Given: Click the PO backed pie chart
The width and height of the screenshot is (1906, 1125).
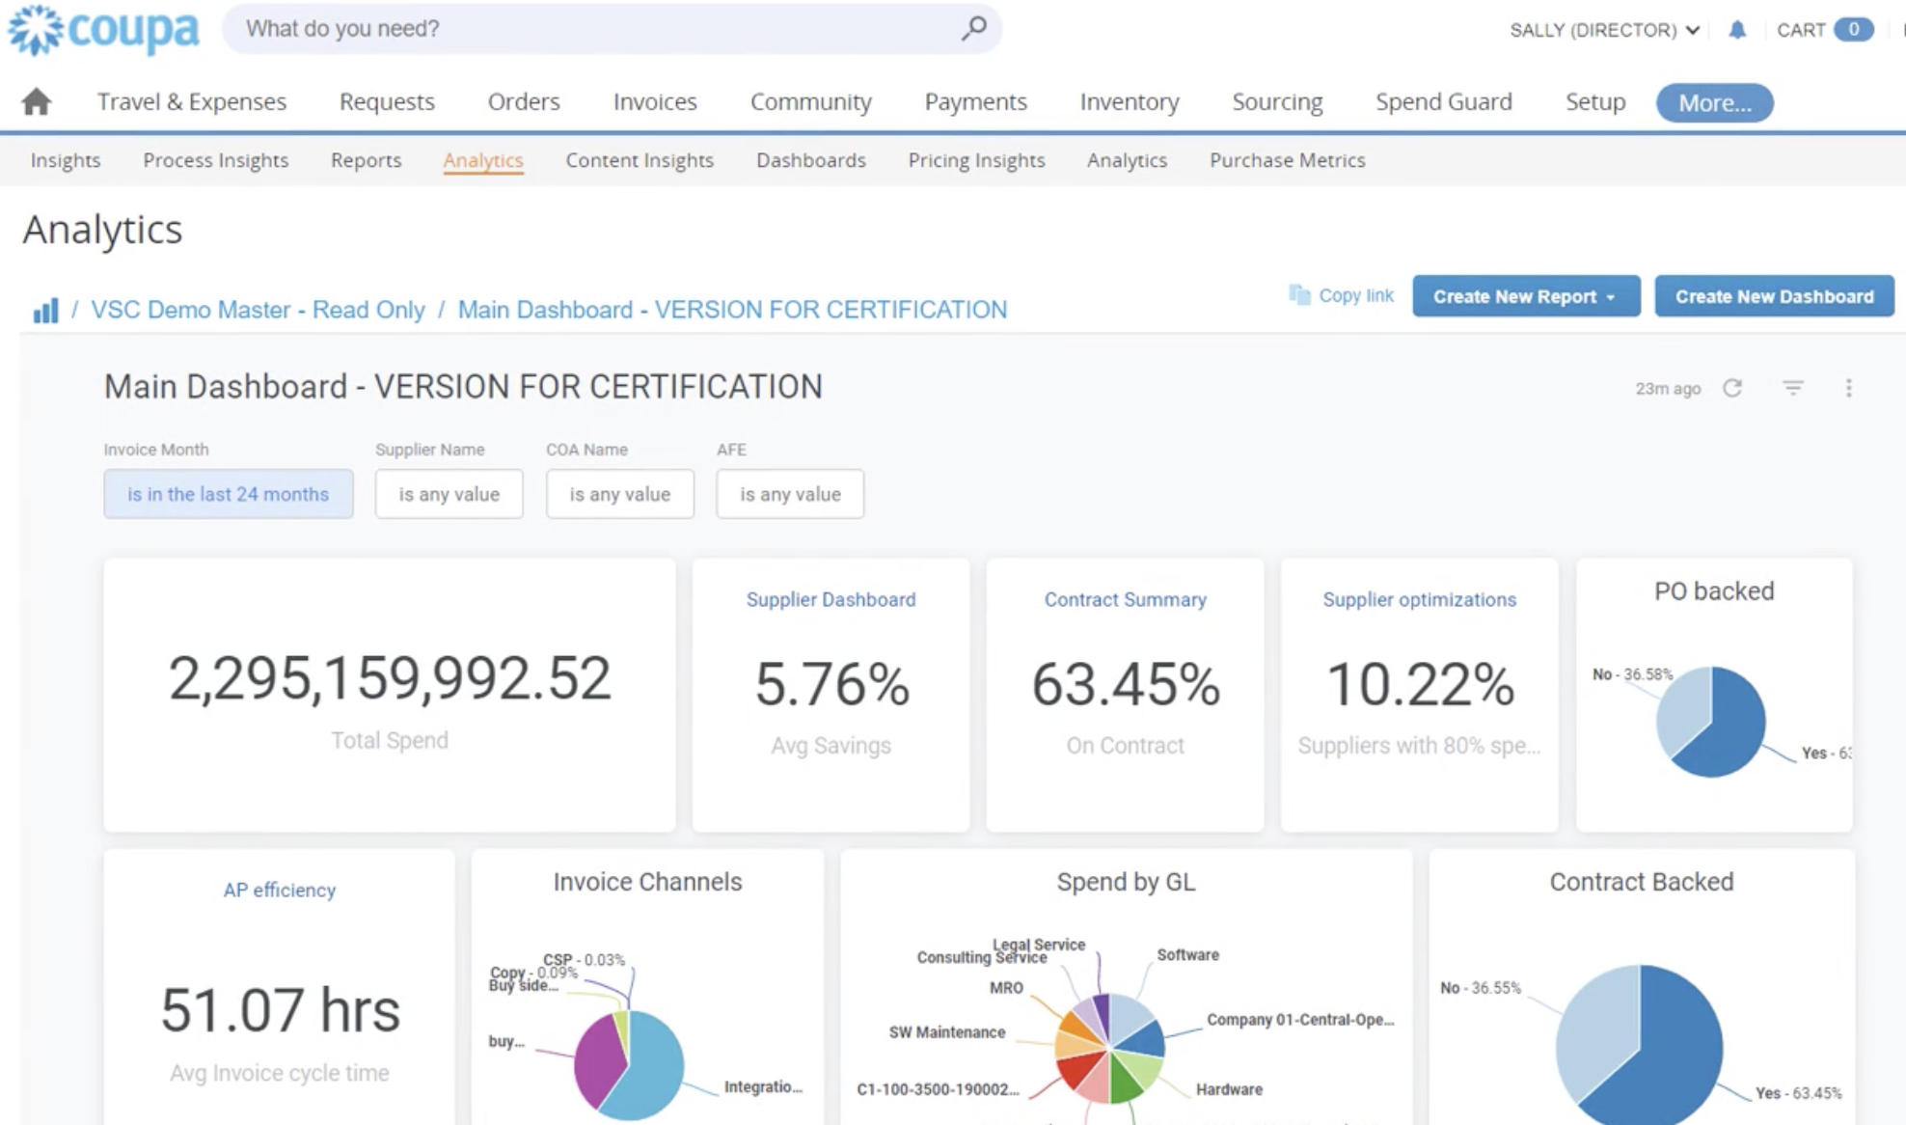Looking at the screenshot, I should click(x=1711, y=721).
